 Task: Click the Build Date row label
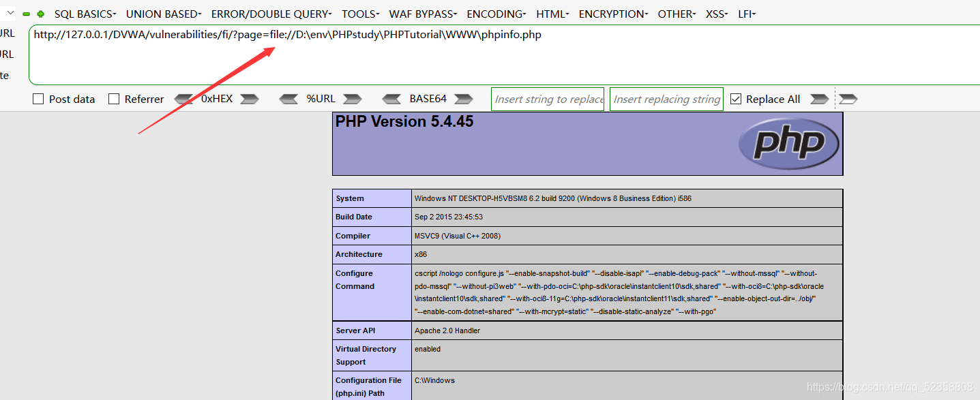pyautogui.click(x=354, y=217)
